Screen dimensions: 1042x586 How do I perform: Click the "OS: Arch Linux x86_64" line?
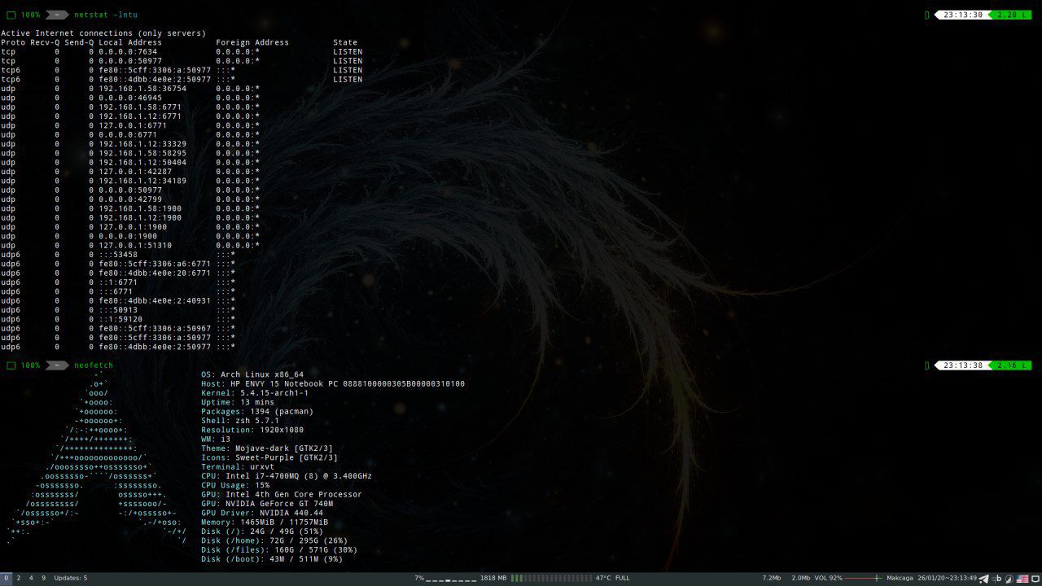(252, 375)
